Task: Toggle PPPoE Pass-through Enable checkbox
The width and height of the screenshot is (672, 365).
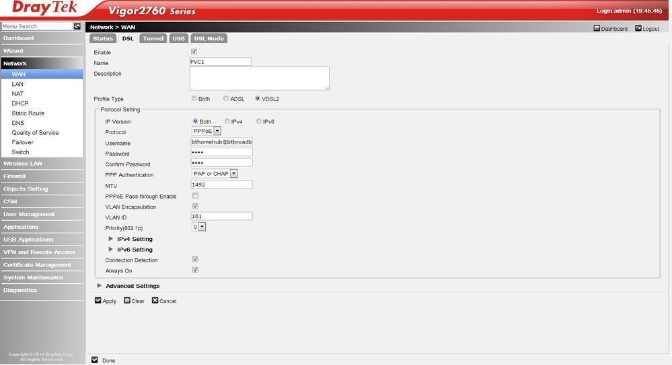Action: click(x=195, y=196)
